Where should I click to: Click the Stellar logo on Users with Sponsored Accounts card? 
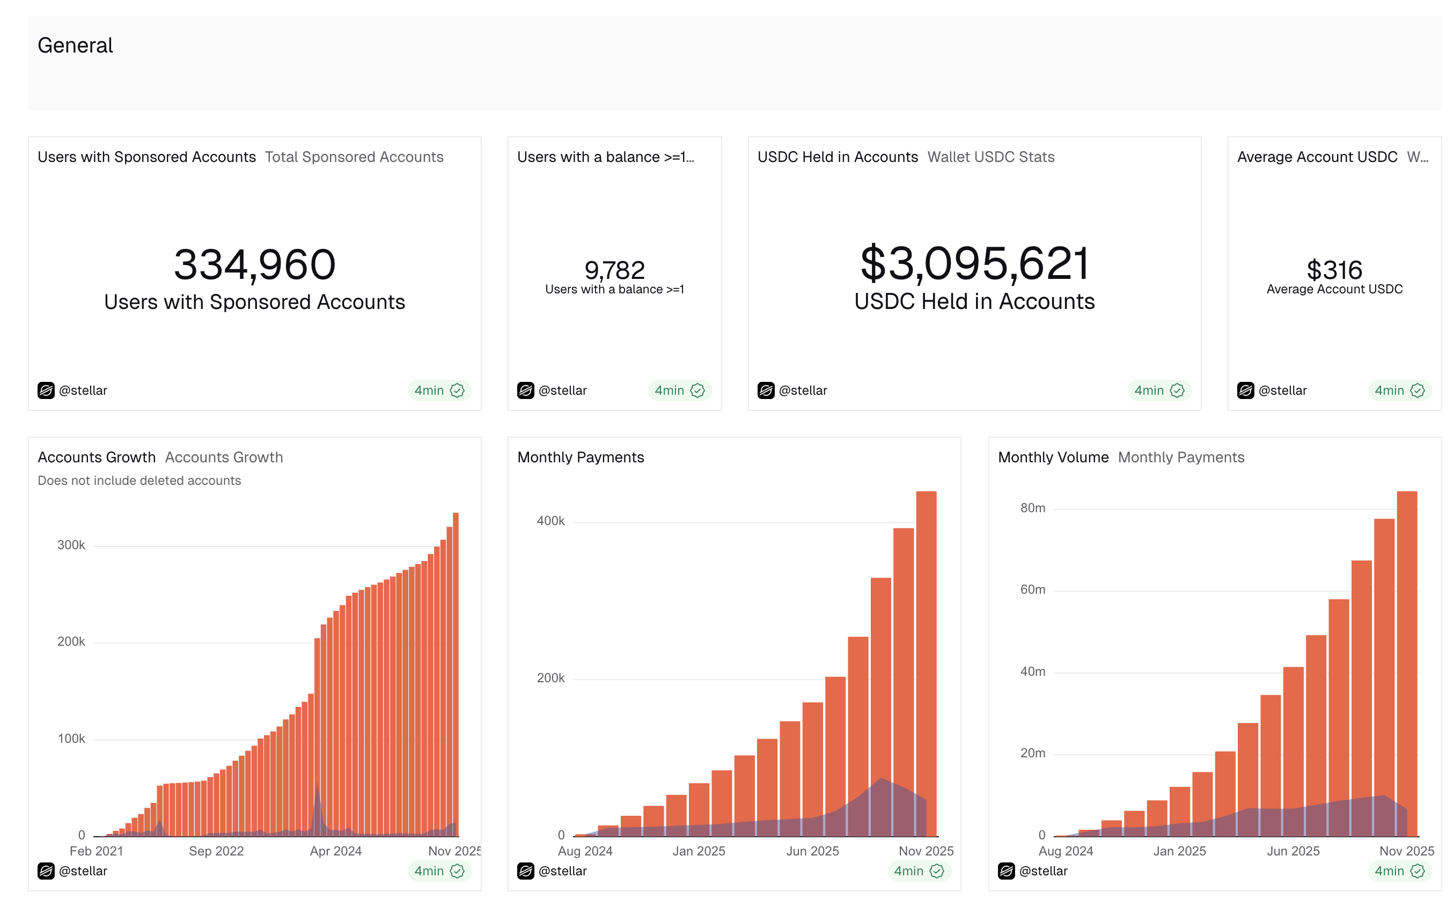(x=47, y=390)
